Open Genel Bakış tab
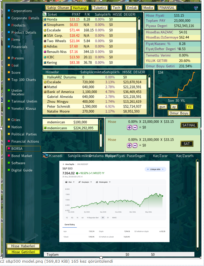This screenshot has width=204, height=266. pos(70,224)
